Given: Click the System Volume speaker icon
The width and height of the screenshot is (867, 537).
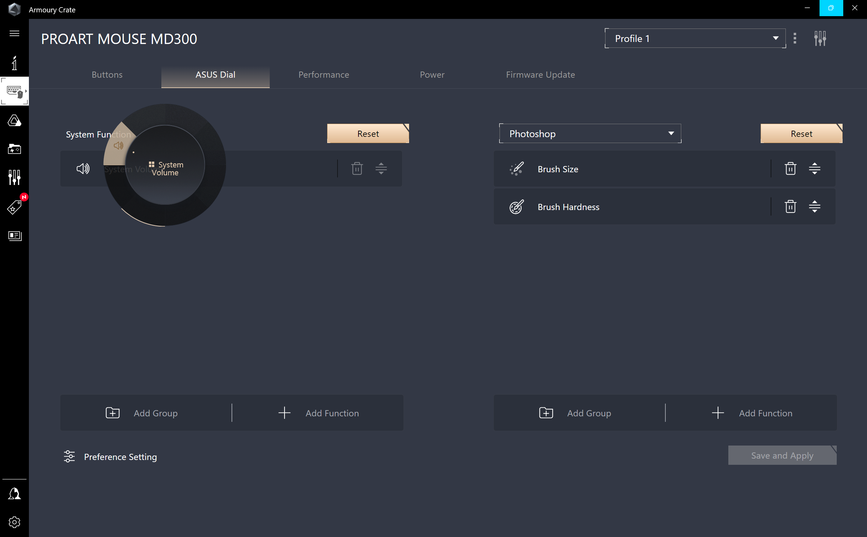Looking at the screenshot, I should pos(83,168).
